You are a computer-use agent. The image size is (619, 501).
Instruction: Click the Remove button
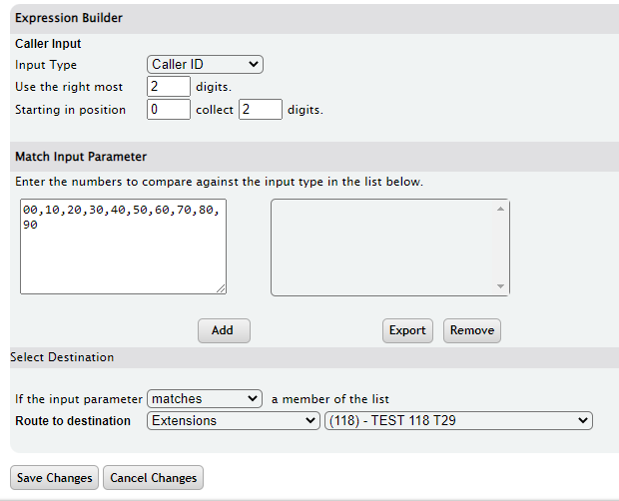pos(472,330)
